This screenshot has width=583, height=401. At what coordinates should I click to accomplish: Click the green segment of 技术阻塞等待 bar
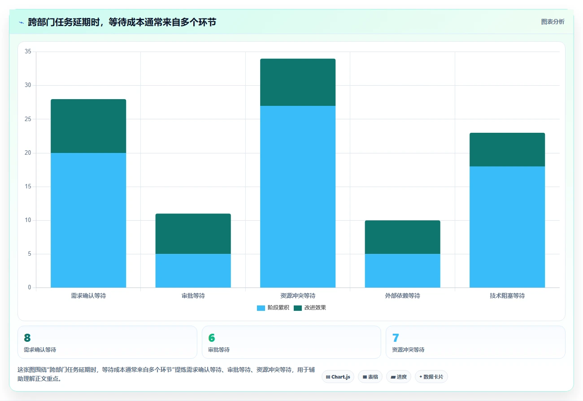pos(507,150)
